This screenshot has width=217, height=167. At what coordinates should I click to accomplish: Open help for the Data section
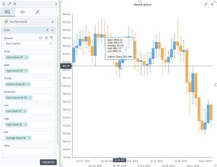[x=47, y=30]
